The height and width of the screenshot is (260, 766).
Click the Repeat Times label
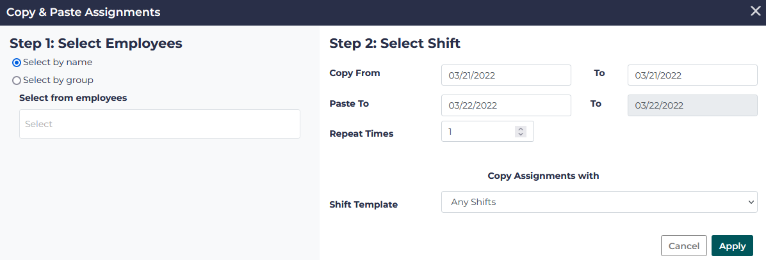click(361, 134)
